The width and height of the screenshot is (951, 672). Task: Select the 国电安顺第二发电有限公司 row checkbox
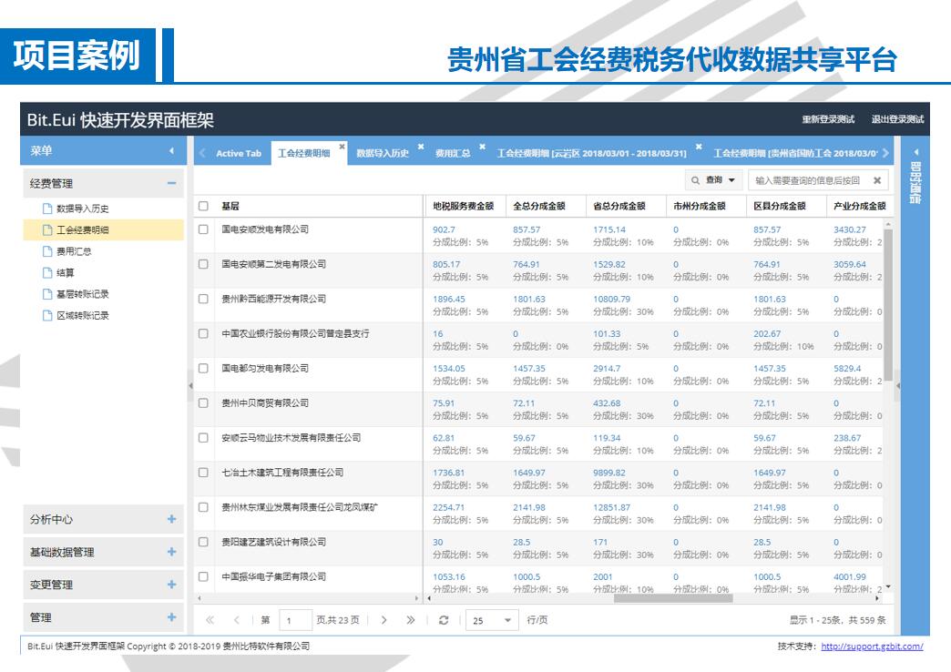[204, 264]
